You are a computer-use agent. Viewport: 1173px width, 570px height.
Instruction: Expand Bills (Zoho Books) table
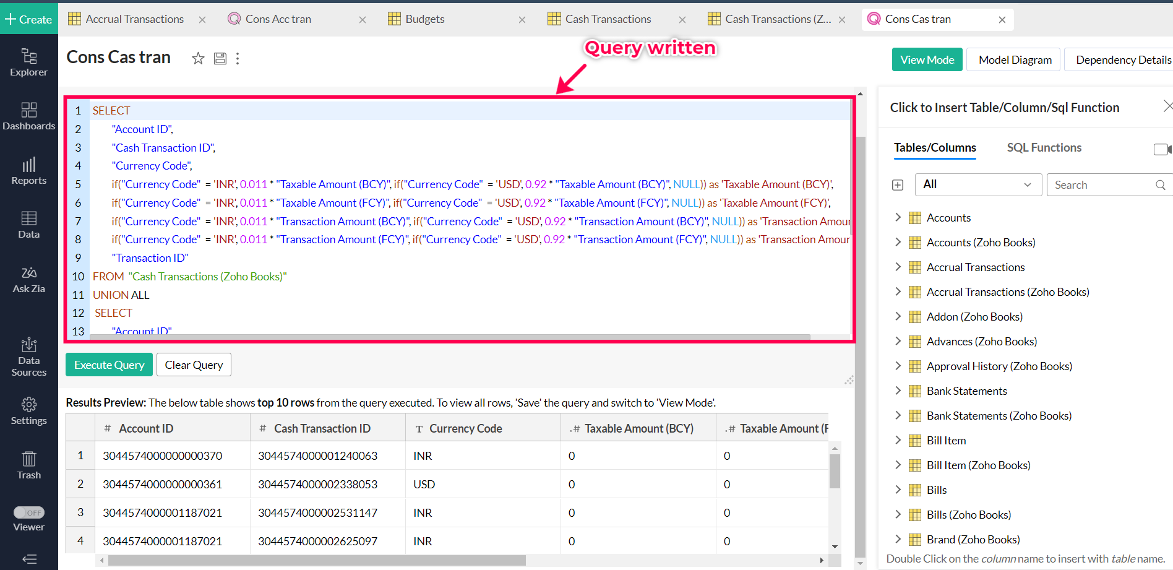[898, 514]
